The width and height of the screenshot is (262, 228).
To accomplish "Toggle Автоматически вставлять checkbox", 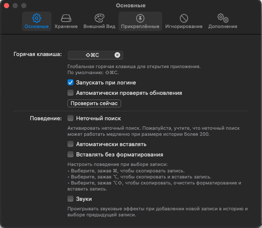I will point(70,144).
